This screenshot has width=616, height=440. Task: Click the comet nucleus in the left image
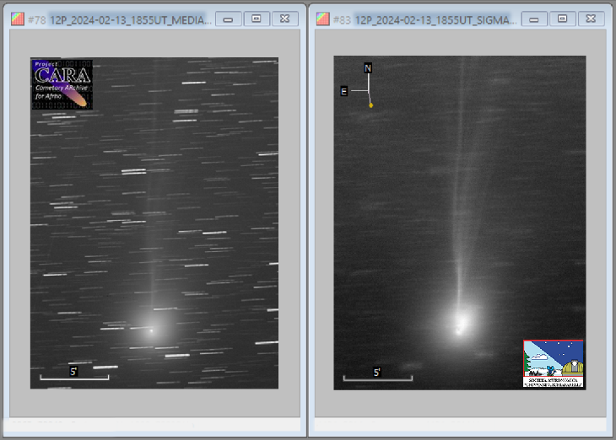(x=151, y=330)
